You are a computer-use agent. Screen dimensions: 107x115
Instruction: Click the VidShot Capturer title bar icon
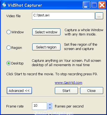4,5
